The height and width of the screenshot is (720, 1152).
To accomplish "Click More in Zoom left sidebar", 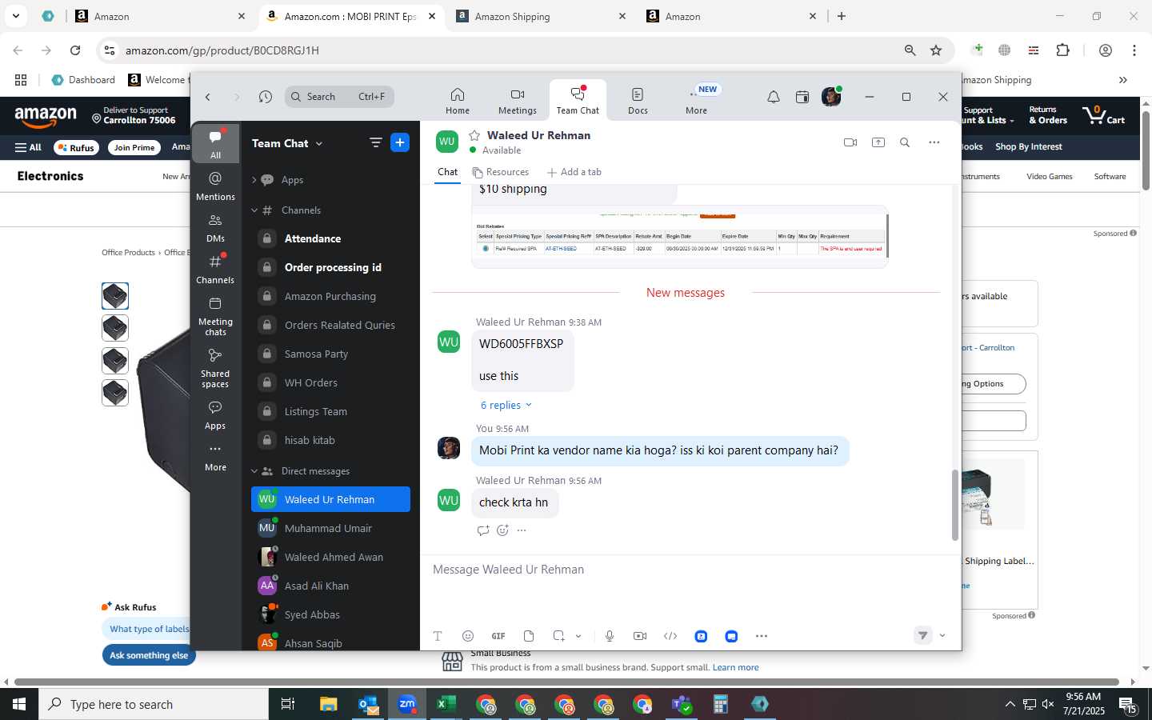I will (x=215, y=458).
